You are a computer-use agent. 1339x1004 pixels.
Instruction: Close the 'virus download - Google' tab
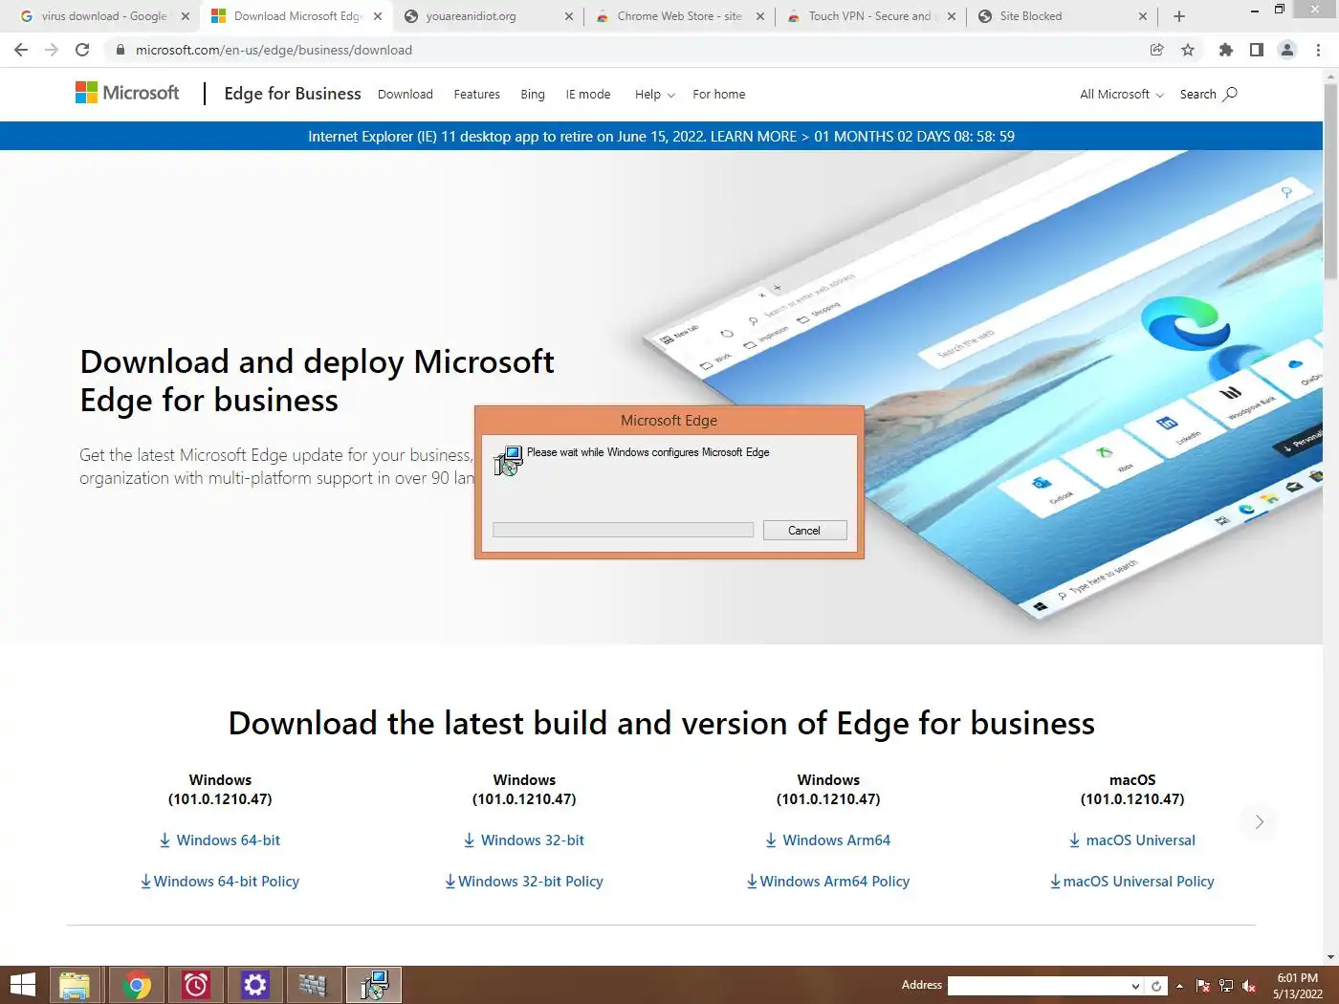click(186, 16)
